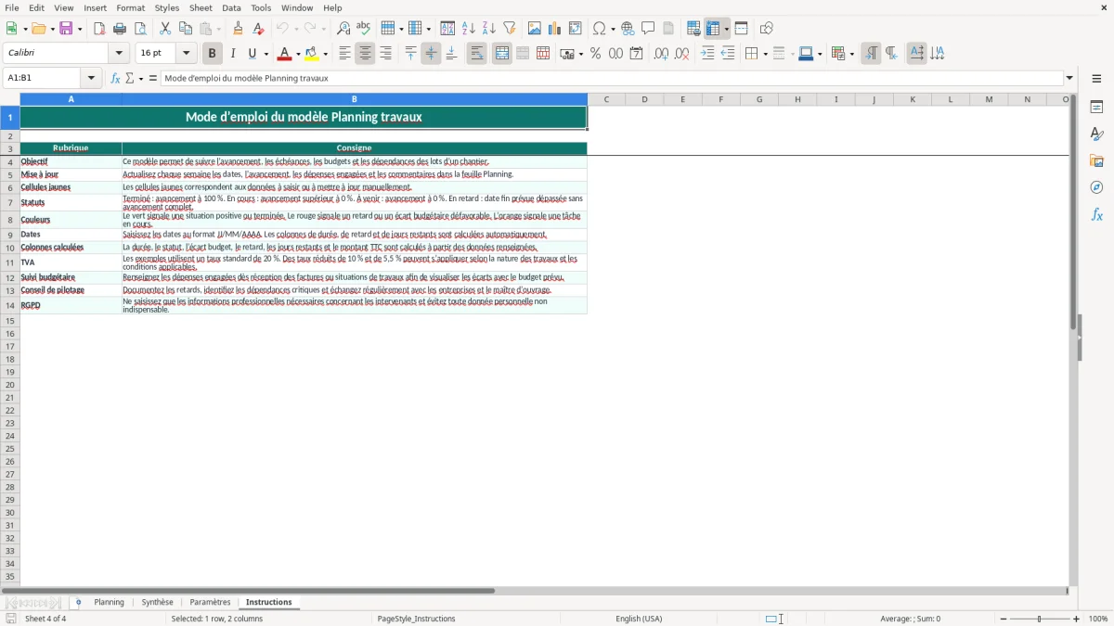Click into the formula input line
Screen dimensions: 1114x626
pos(612,78)
